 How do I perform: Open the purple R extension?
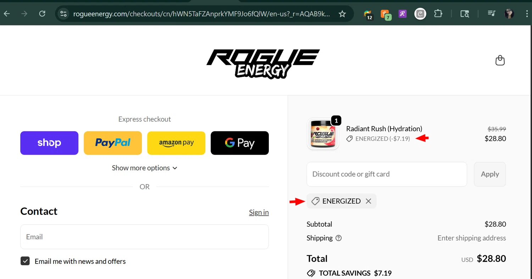click(402, 14)
